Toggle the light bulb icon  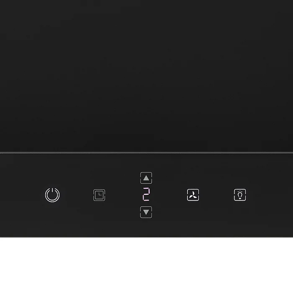(x=240, y=195)
